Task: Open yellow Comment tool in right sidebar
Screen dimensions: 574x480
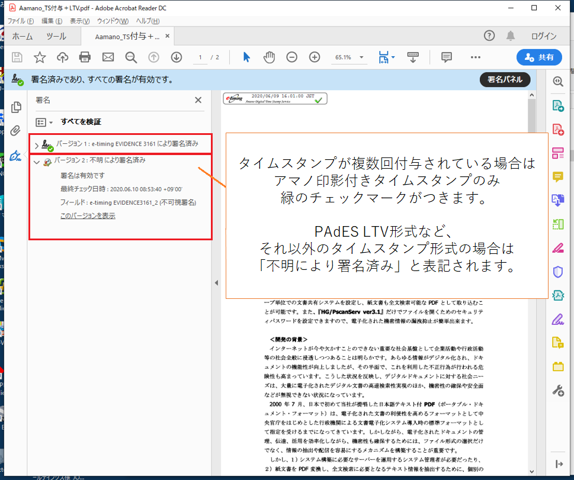Action: [x=558, y=177]
